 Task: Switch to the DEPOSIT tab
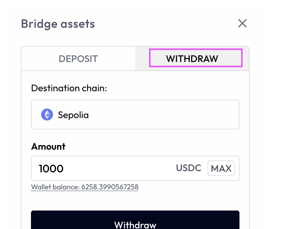pos(78,58)
